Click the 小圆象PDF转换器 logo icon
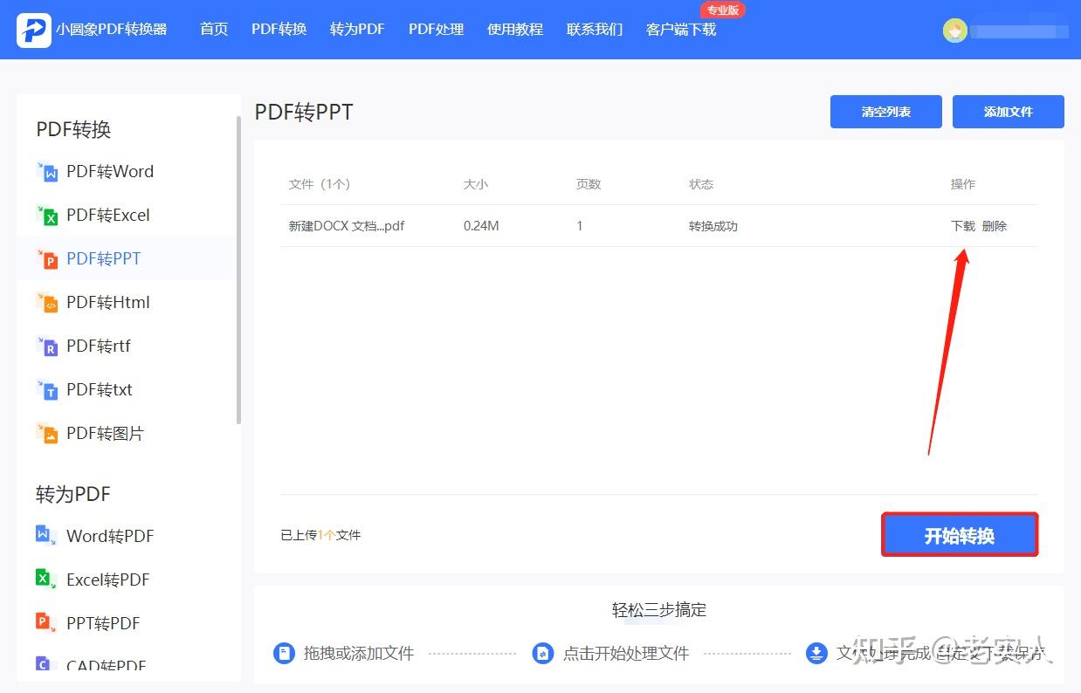The image size is (1081, 693). (34, 30)
